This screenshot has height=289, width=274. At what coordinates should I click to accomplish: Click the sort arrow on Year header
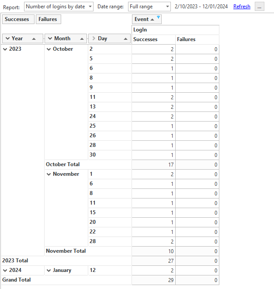pyautogui.click(x=34, y=38)
